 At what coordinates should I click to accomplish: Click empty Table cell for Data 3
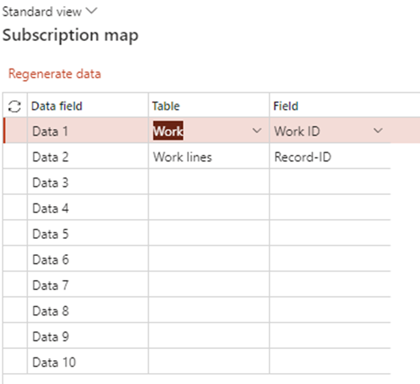[x=209, y=182]
